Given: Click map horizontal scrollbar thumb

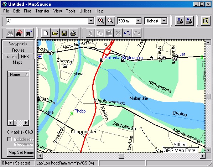Looking at the screenshot, I should pyautogui.click(x=121, y=156).
